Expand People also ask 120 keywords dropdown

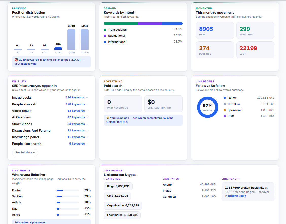pos(77,104)
